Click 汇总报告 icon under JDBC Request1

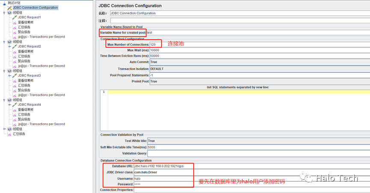click(x=15, y=27)
